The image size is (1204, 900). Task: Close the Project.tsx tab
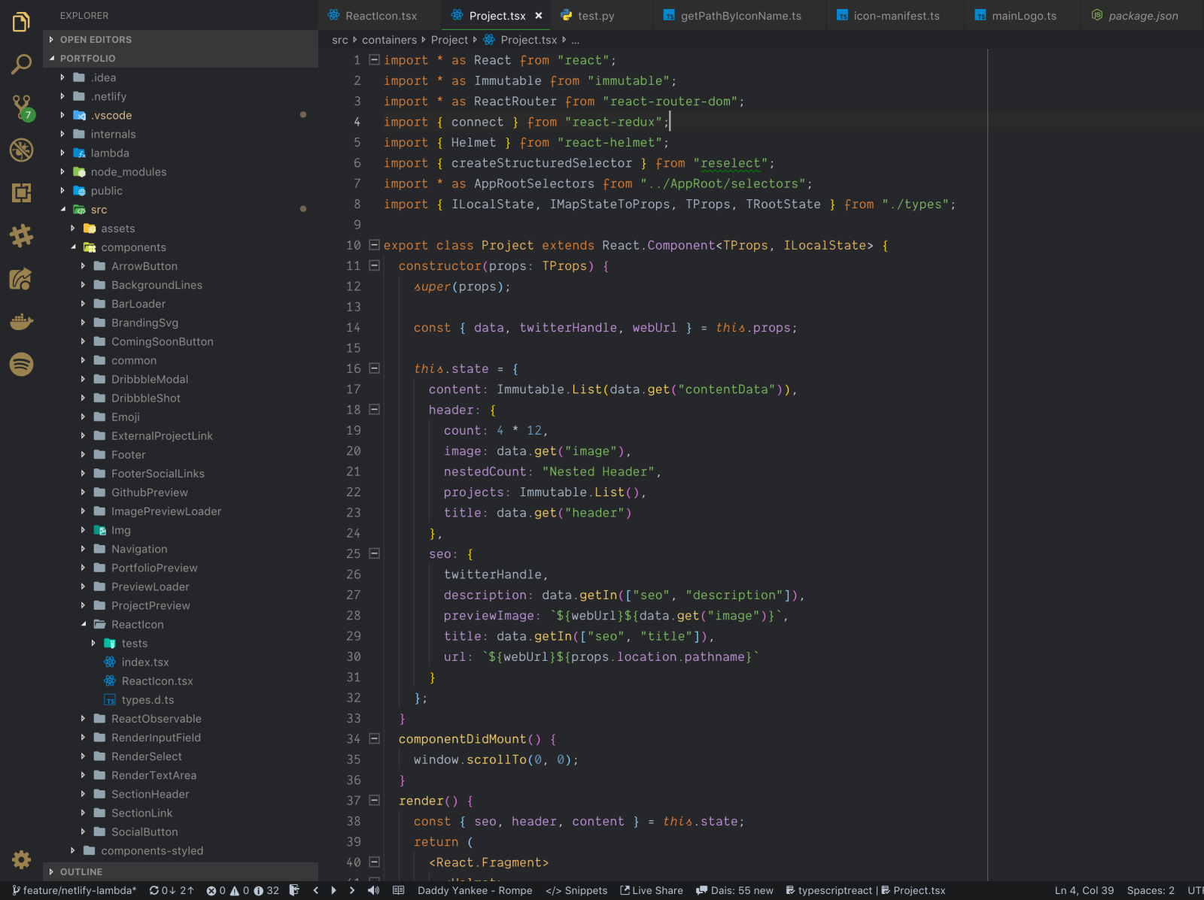[539, 16]
